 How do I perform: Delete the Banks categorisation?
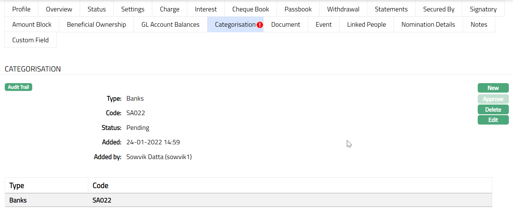pyautogui.click(x=493, y=110)
